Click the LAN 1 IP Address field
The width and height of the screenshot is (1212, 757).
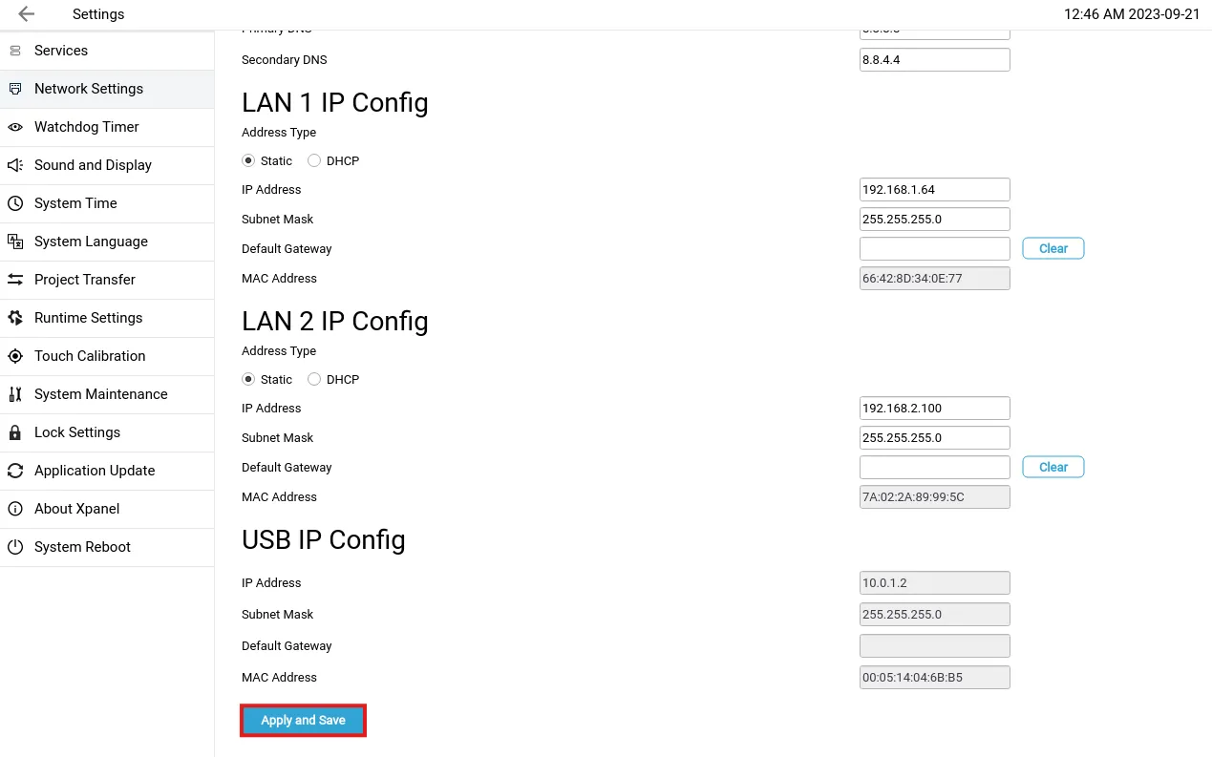click(x=934, y=190)
